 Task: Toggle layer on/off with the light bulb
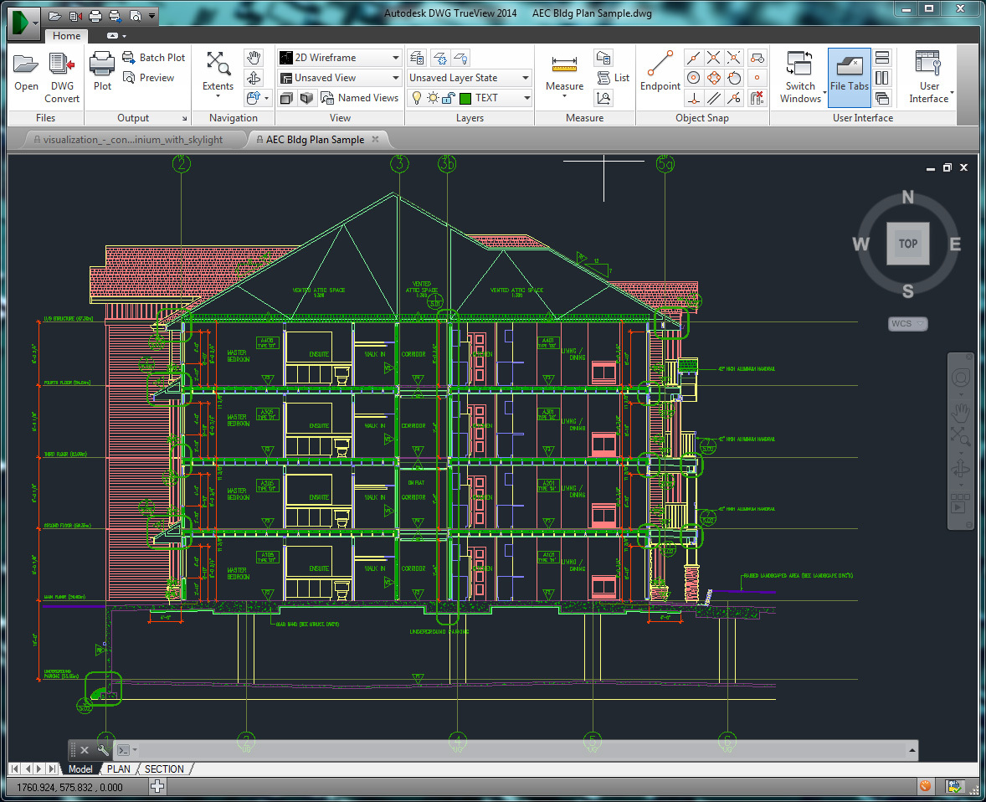[x=417, y=97]
